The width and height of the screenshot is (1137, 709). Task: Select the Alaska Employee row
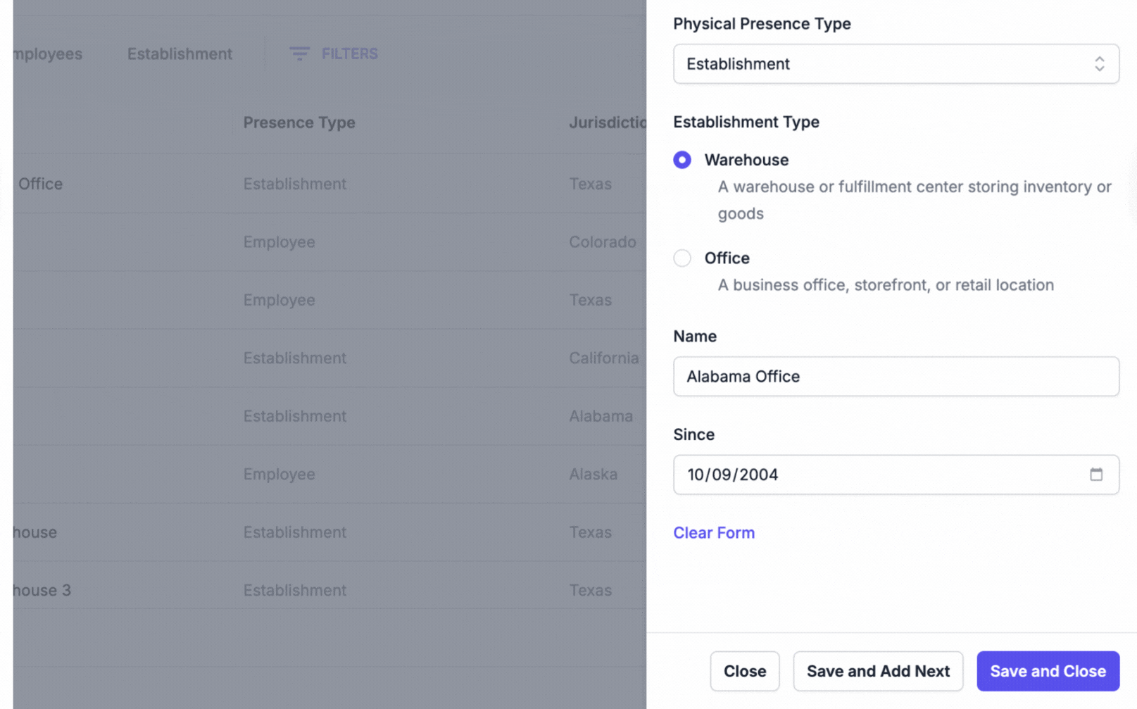tap(329, 475)
